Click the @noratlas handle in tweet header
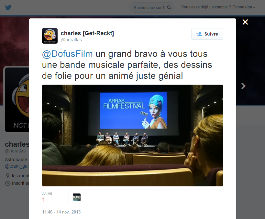Image resolution: width=265 pixels, height=219 pixels. 71,40
